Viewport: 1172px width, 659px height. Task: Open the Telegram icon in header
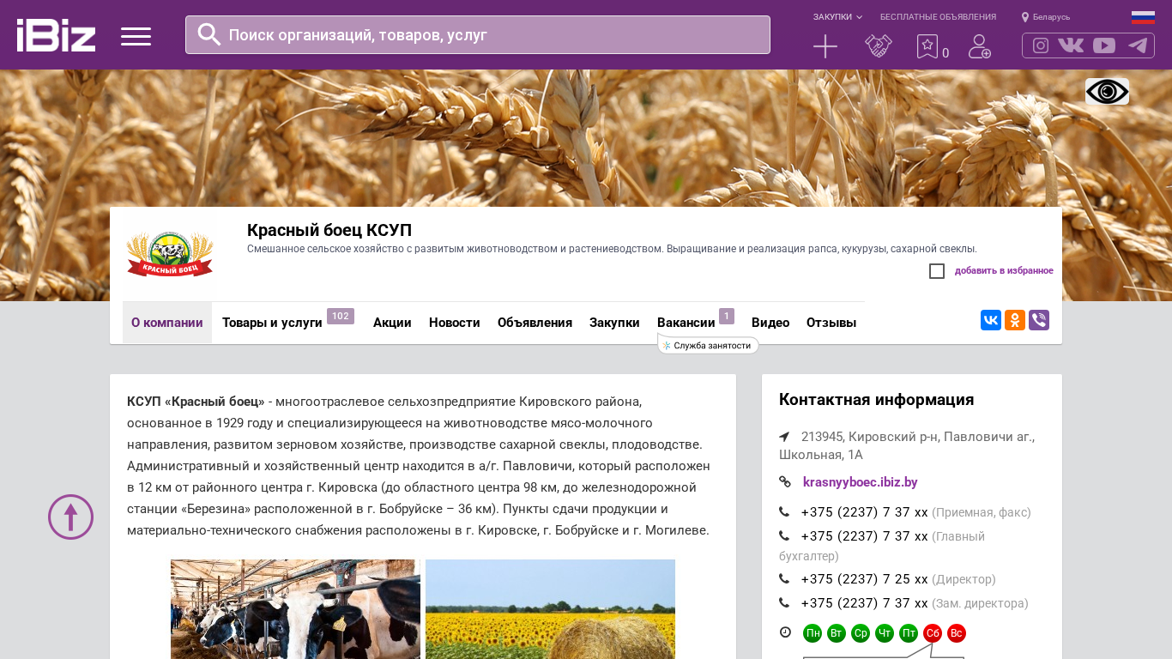1138,45
